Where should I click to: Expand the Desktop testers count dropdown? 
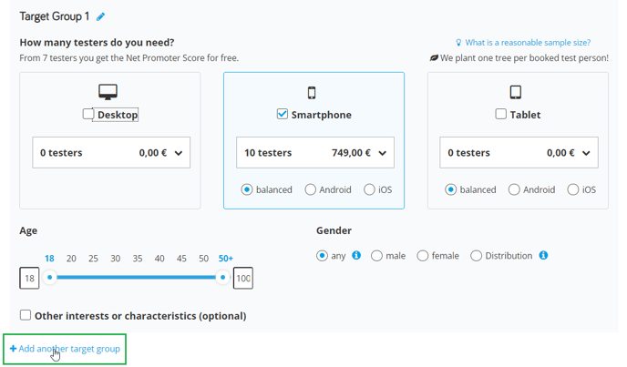coord(111,153)
